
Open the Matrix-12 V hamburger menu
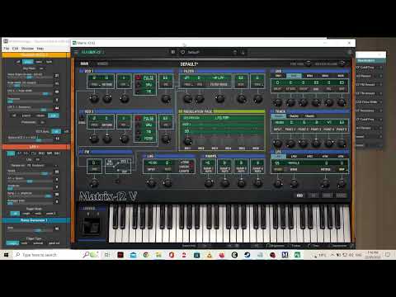coord(76,52)
